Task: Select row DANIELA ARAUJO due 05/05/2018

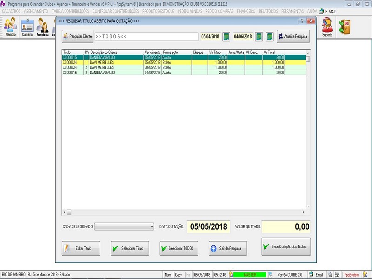Action: (x=184, y=57)
